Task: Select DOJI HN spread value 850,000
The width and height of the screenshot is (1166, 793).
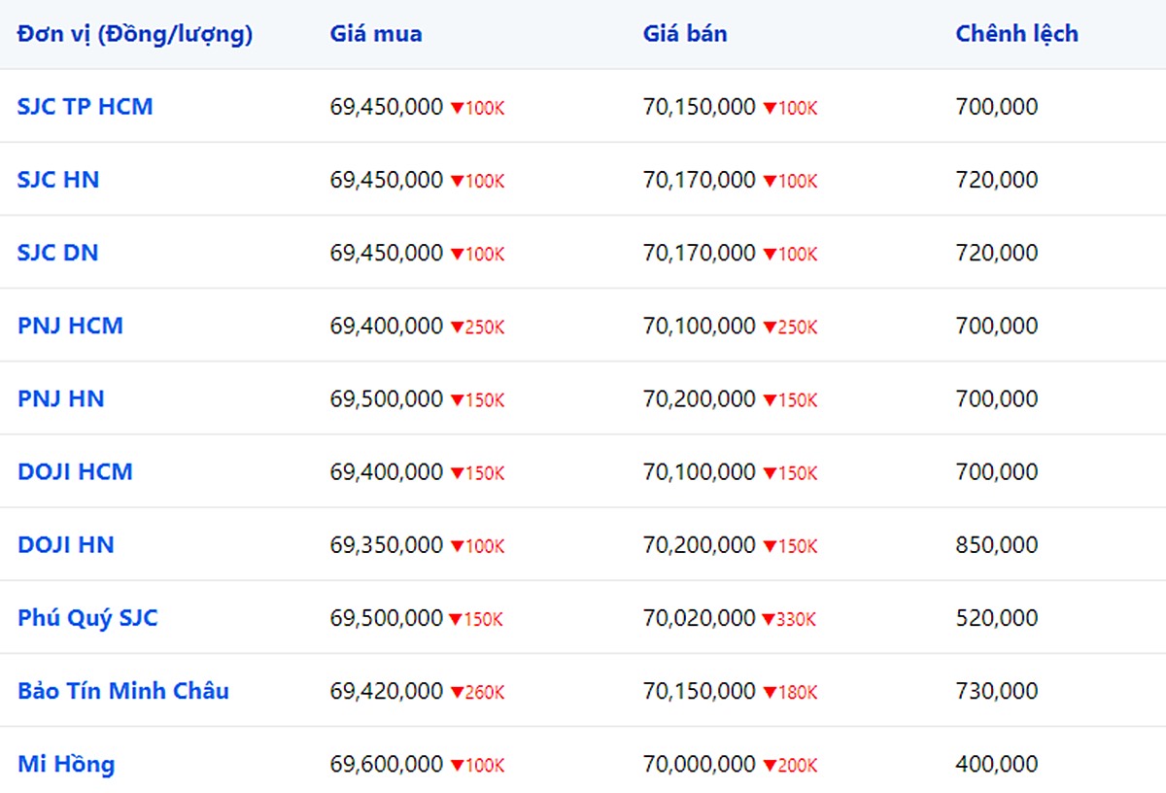Action: pyautogui.click(x=997, y=544)
